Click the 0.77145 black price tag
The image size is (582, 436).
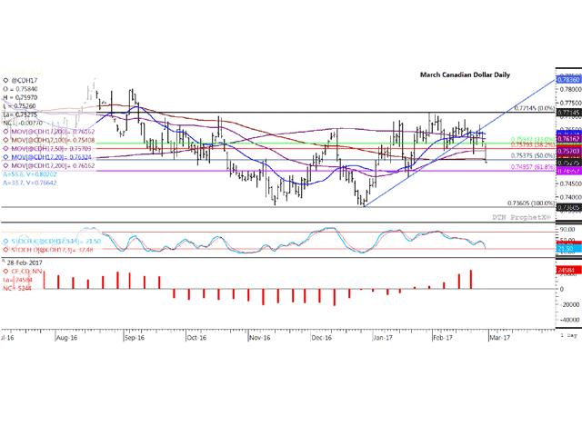[568, 113]
